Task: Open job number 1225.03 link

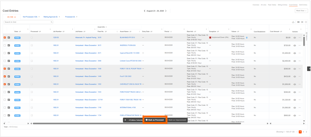Action: 56,38
